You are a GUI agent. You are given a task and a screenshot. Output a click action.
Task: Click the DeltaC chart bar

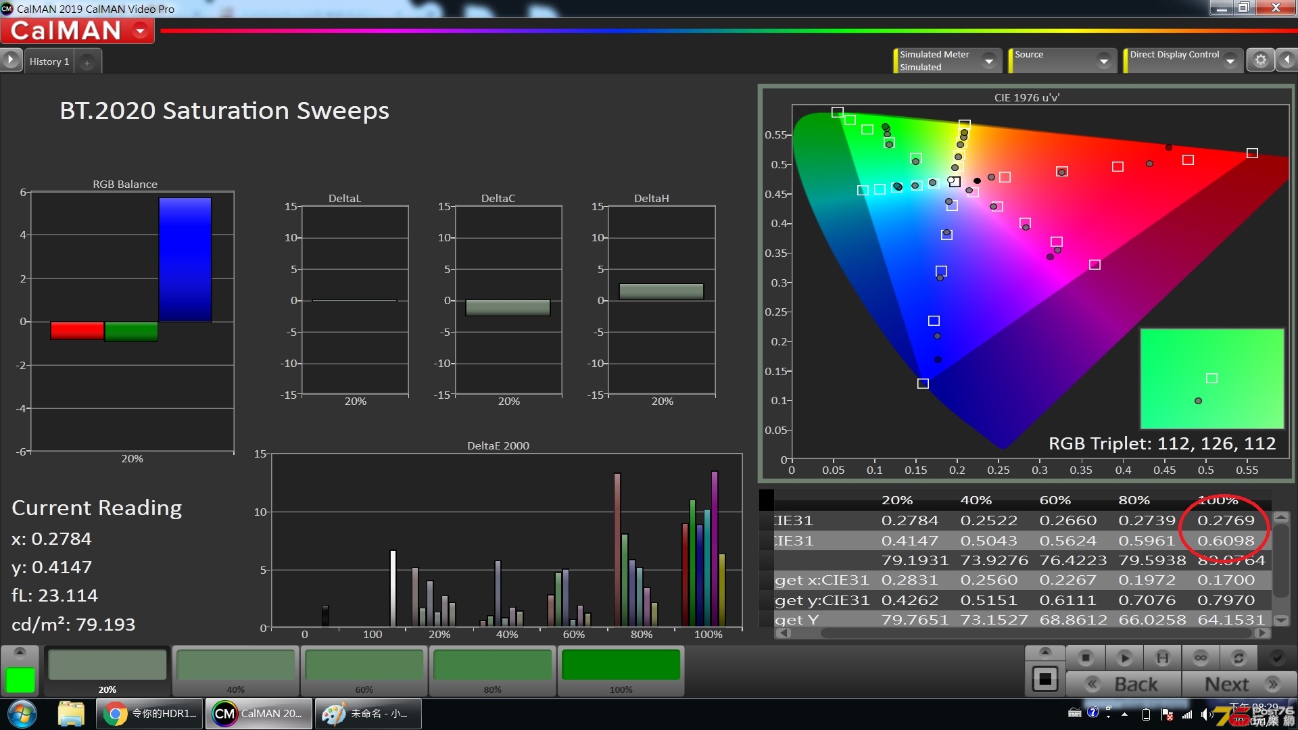pyautogui.click(x=508, y=308)
